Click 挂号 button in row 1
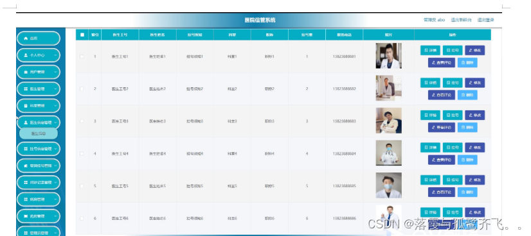Screen dimensions: 531x236 [x=453, y=50]
